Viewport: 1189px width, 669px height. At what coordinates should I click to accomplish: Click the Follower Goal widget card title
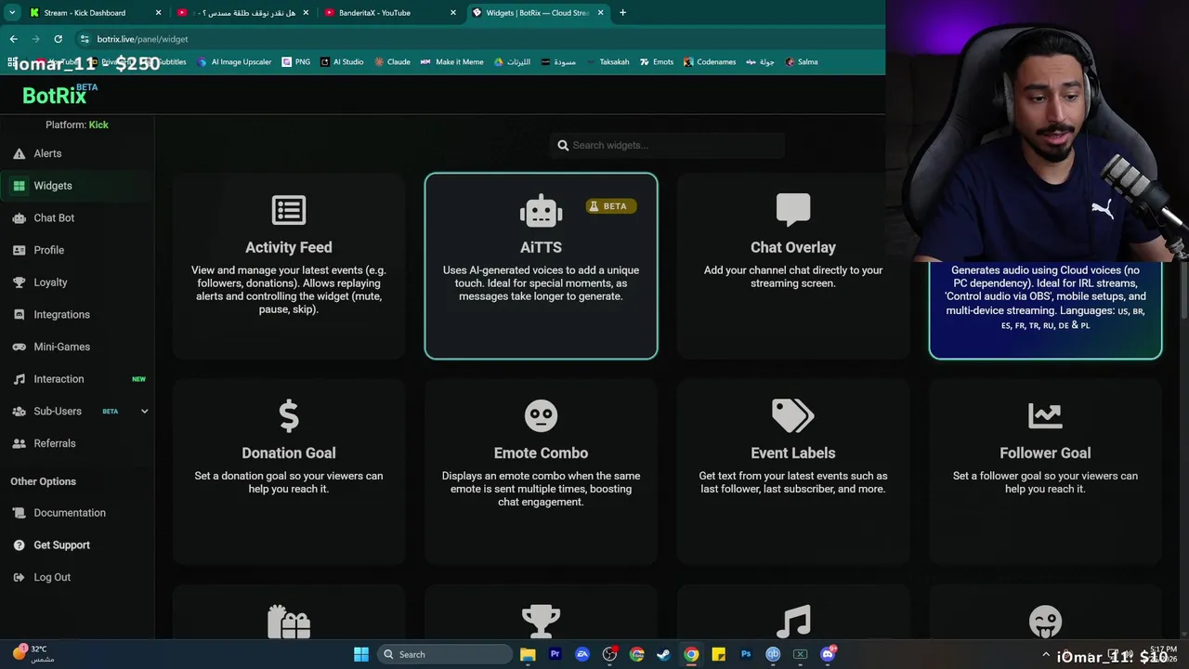pos(1045,453)
